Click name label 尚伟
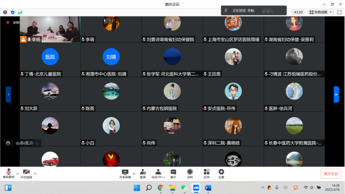Viewport: 345px width, 194px height. [151, 143]
